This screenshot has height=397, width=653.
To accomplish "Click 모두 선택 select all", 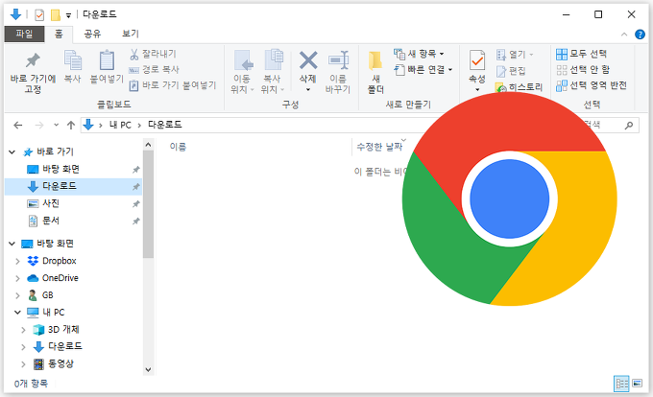I will coord(581,54).
